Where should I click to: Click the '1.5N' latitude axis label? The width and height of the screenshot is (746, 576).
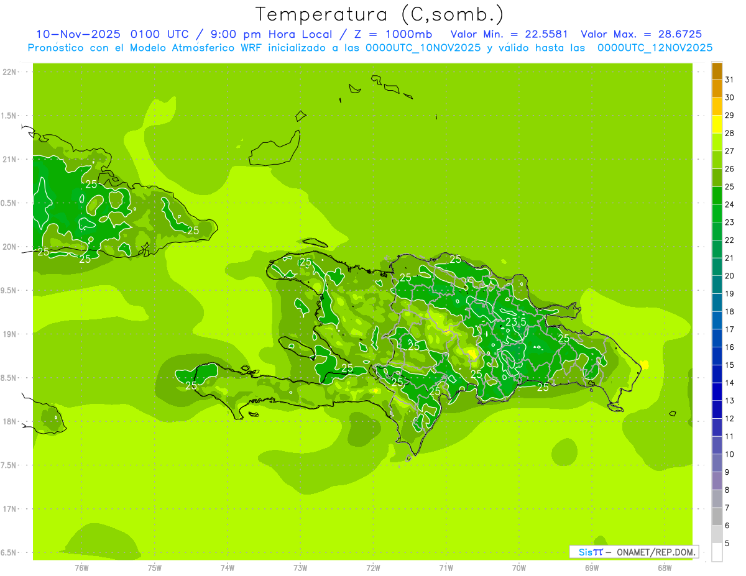(9, 116)
